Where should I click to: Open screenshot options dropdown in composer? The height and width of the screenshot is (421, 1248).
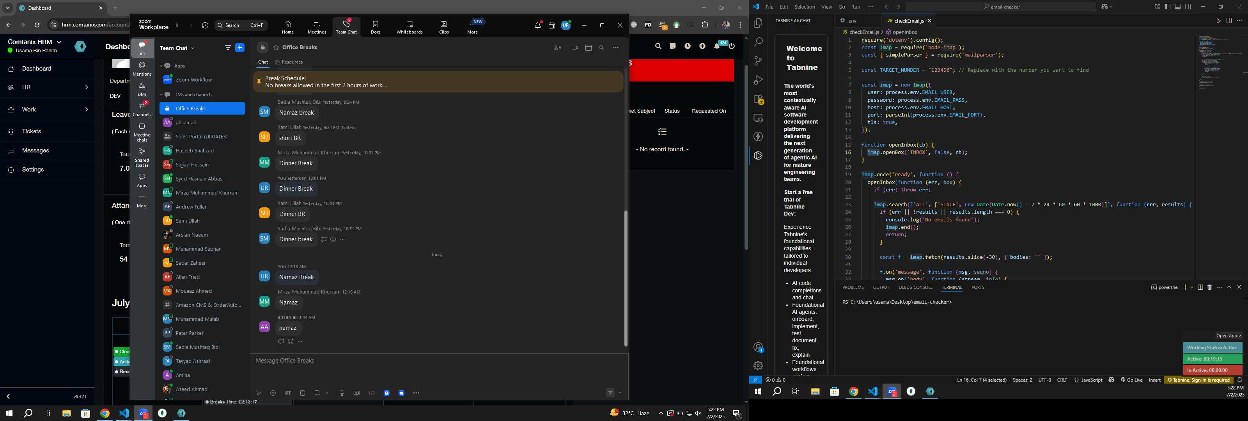click(328, 393)
